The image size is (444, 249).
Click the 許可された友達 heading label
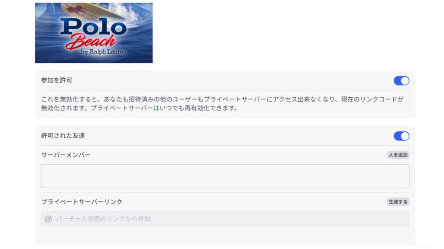click(x=63, y=136)
